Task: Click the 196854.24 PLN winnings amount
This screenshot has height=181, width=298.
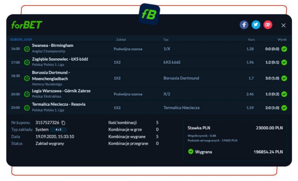Action: click(268, 152)
